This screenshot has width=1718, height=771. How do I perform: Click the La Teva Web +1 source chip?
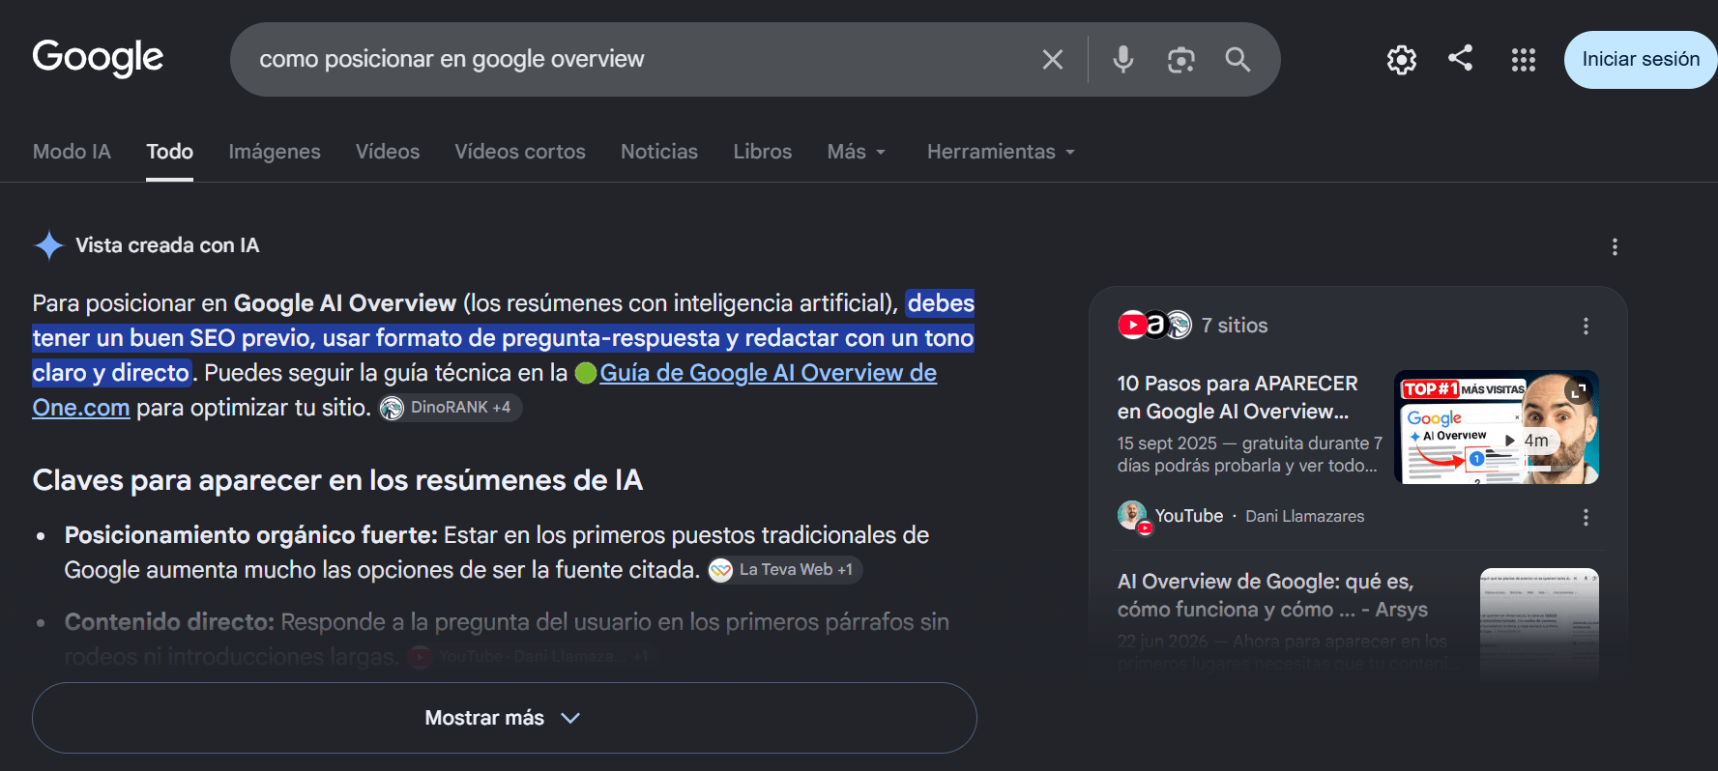[x=784, y=570]
